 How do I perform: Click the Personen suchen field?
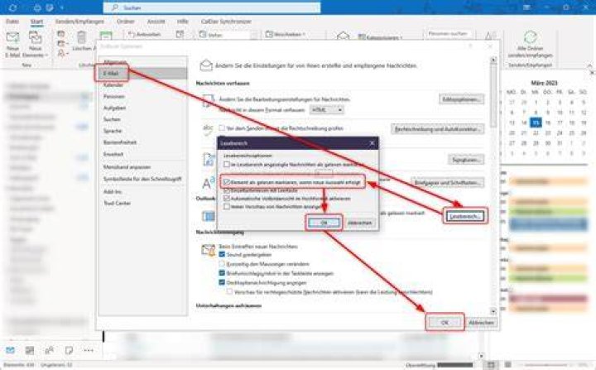pos(448,34)
